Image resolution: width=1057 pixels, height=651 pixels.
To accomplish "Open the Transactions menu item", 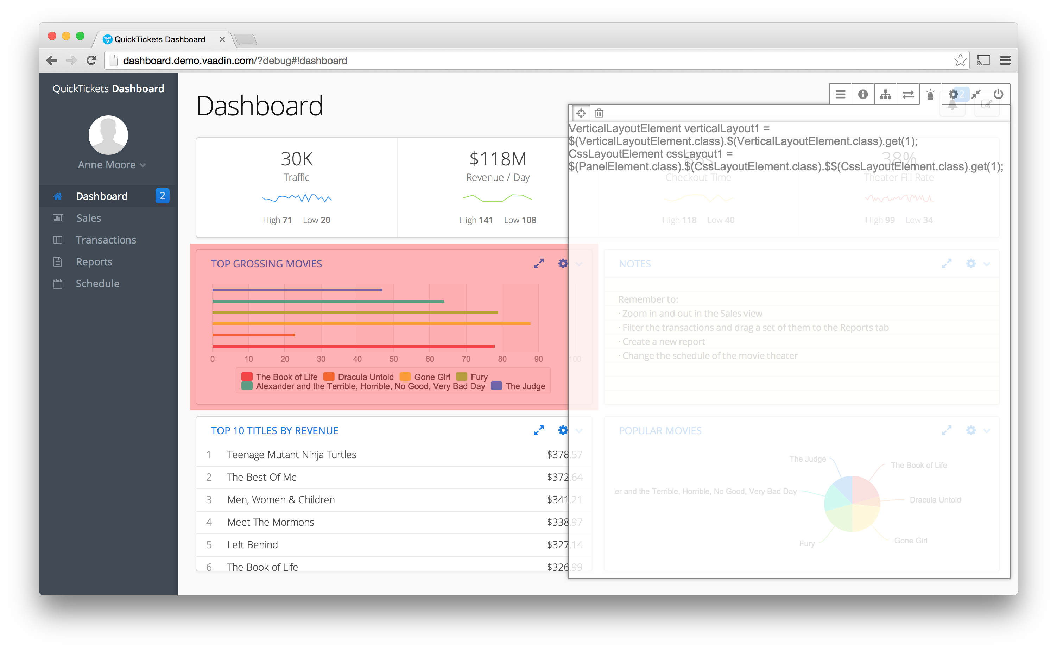I will click(x=106, y=240).
